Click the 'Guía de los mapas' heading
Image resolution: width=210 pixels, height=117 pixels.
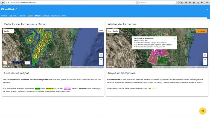(17, 73)
